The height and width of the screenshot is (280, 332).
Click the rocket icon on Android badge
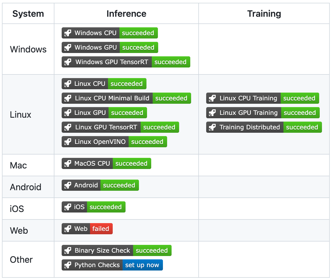tap(68, 185)
